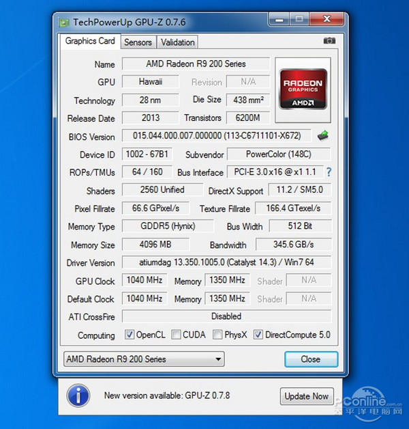
Task: Close the GPU-Z window with X
Action: [x=327, y=19]
